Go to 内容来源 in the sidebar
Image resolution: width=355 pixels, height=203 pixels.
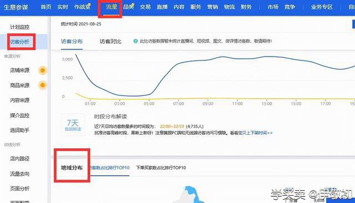pyautogui.click(x=20, y=100)
